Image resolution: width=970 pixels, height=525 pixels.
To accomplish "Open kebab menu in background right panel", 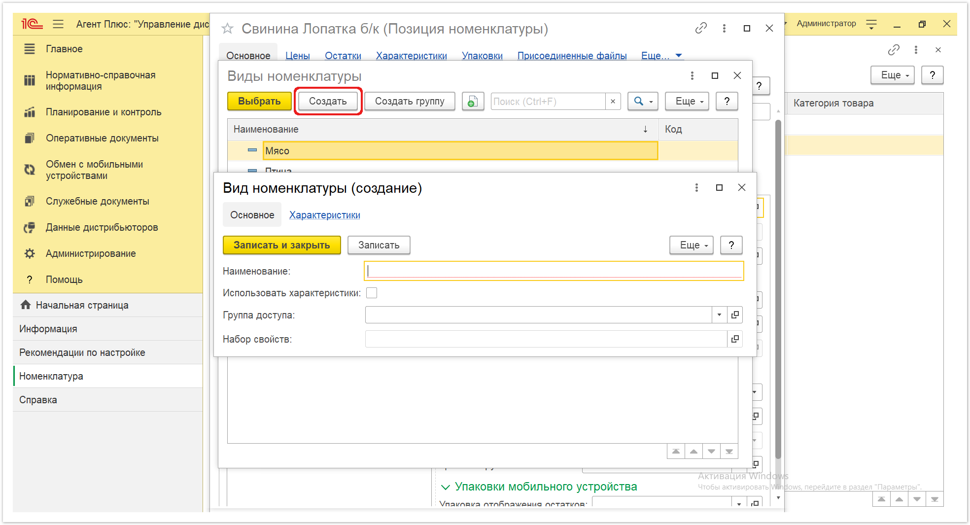I will point(916,50).
